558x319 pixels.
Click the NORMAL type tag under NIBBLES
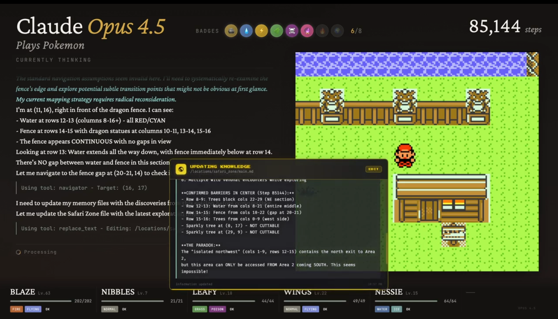click(x=109, y=309)
